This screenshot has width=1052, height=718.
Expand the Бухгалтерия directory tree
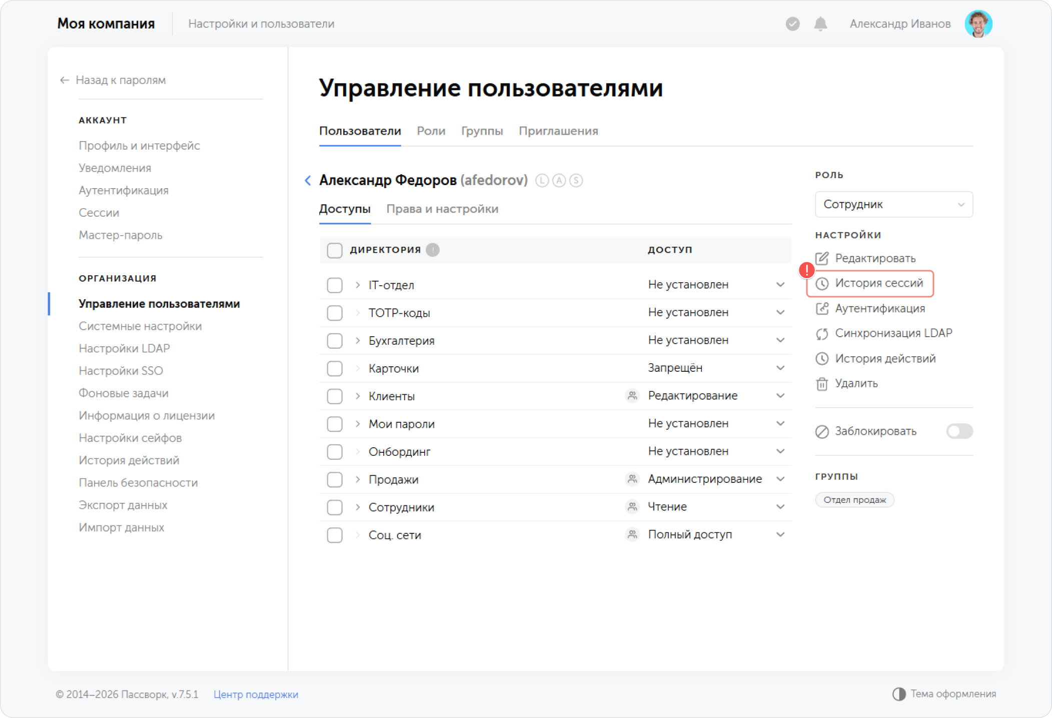click(358, 341)
